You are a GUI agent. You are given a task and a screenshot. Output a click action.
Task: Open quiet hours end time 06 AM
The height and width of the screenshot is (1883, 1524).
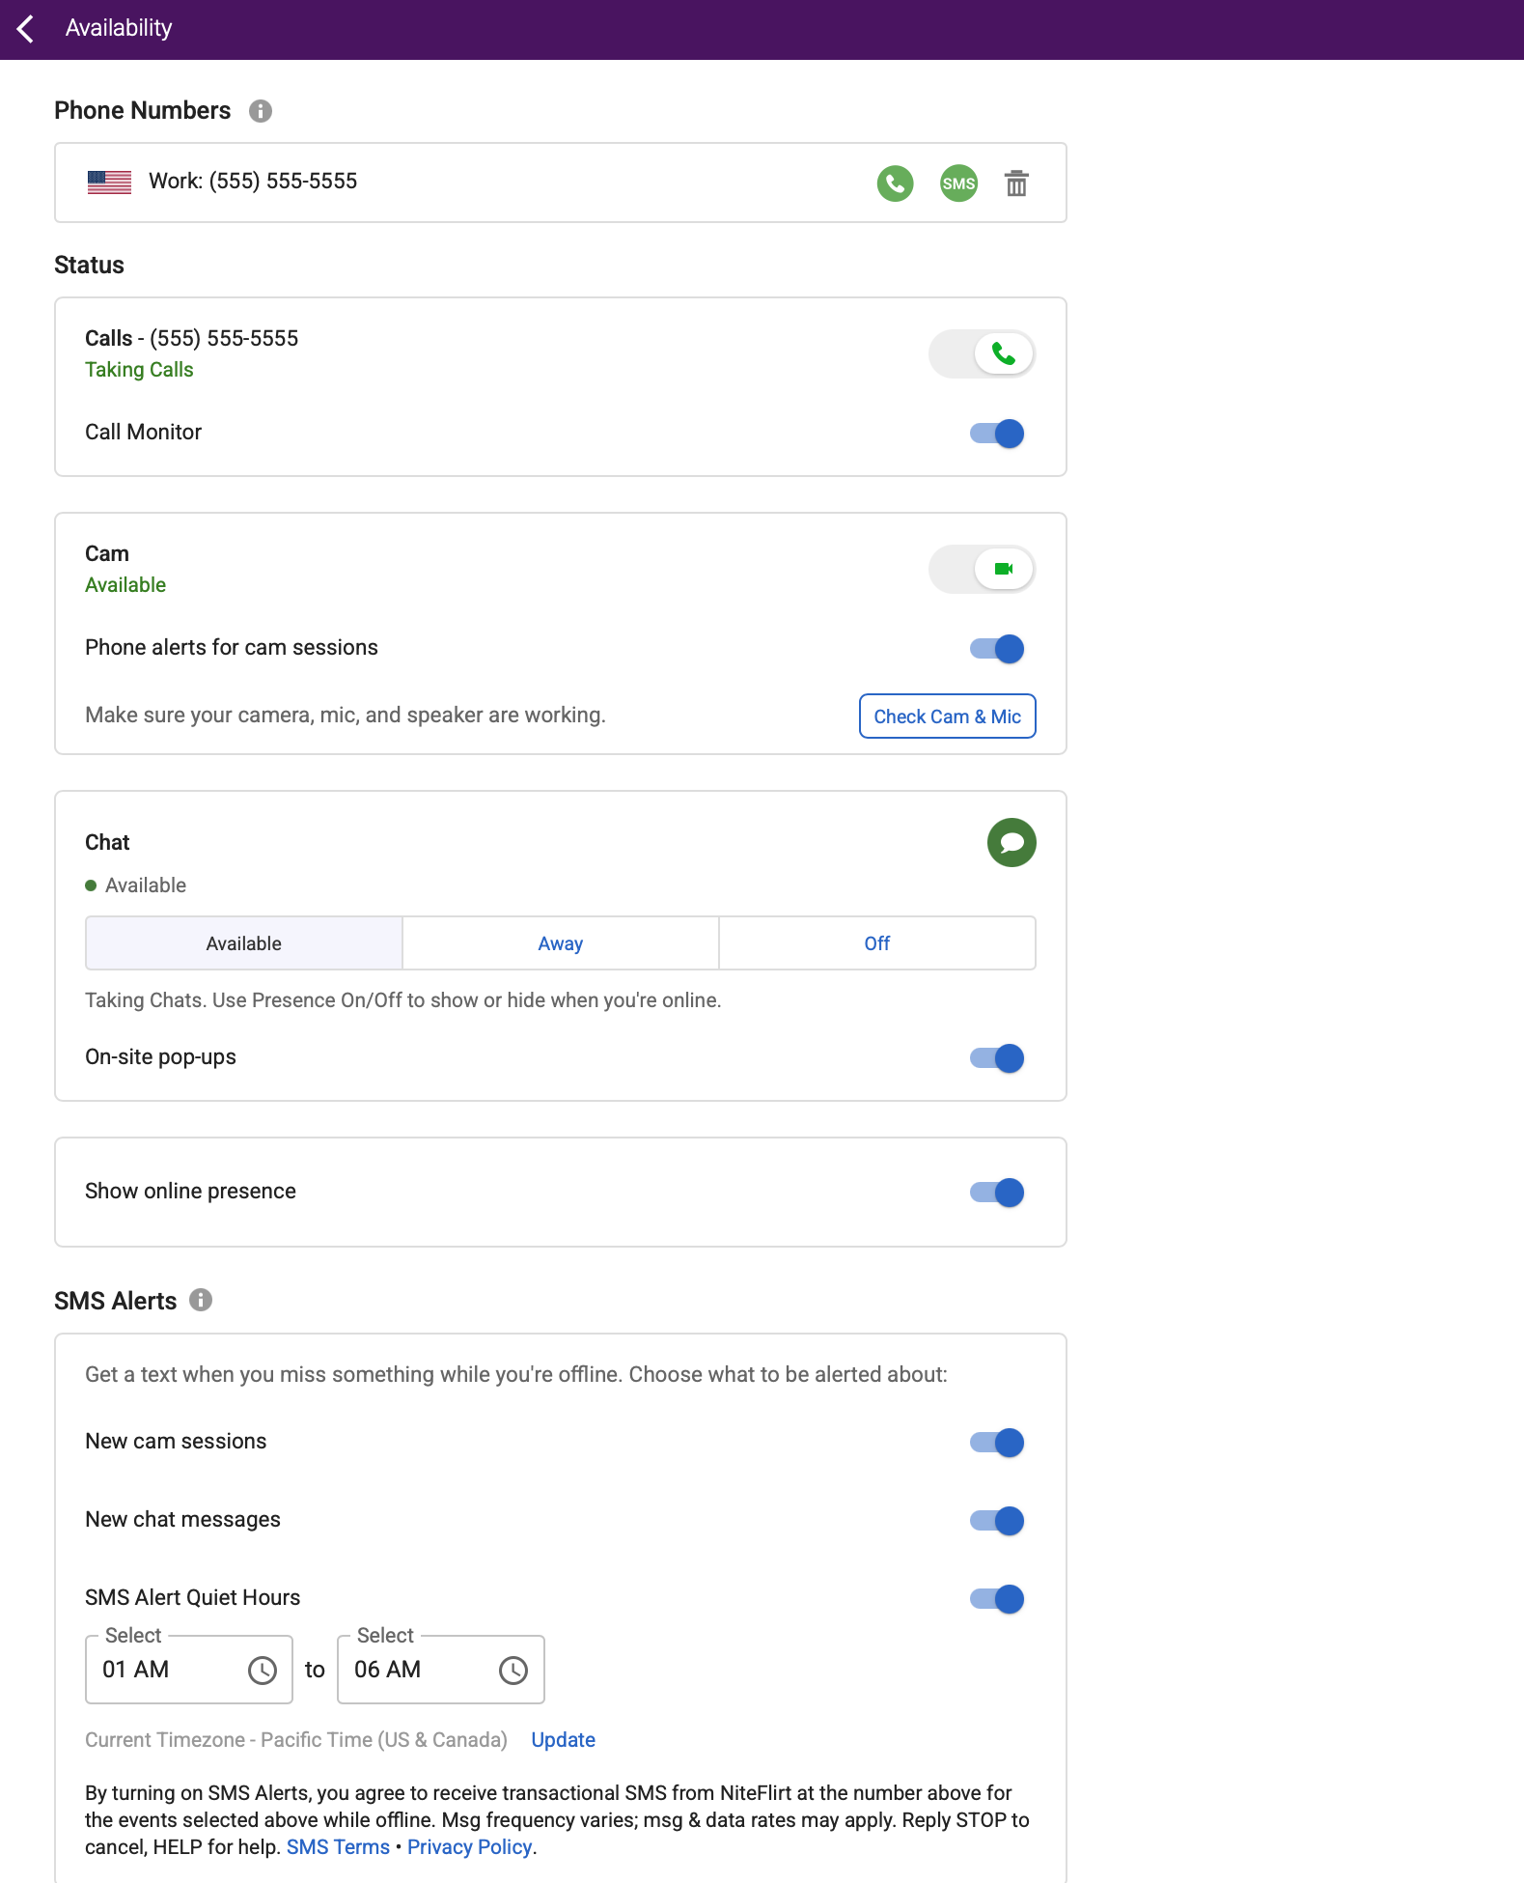tap(441, 1670)
